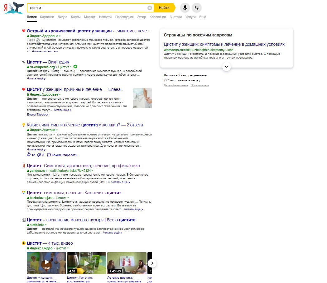The width and height of the screenshot is (327, 283).
Task: Click red Я favicon of yandex.ru result
Action: point(24,166)
